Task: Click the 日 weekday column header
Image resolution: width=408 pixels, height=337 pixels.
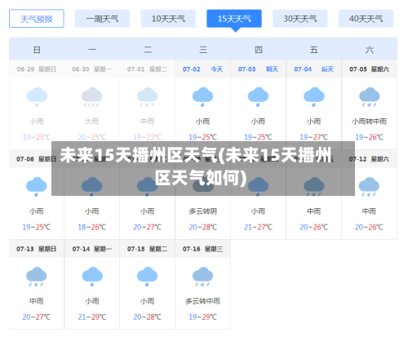Action: pyautogui.click(x=37, y=50)
